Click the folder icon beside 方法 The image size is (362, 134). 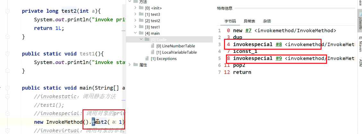(135, 2)
